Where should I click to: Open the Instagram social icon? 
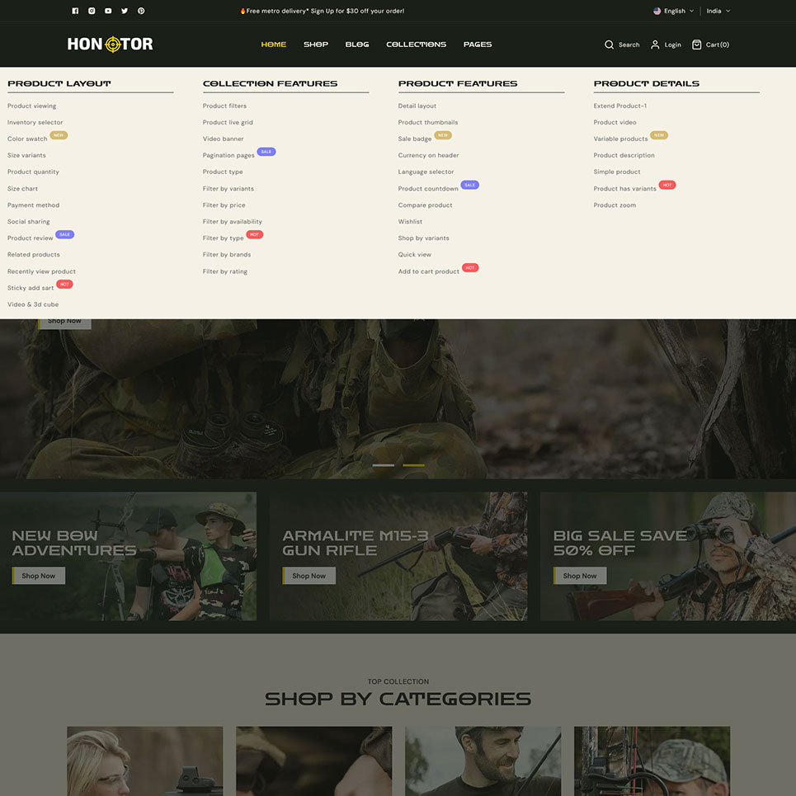[x=92, y=11]
